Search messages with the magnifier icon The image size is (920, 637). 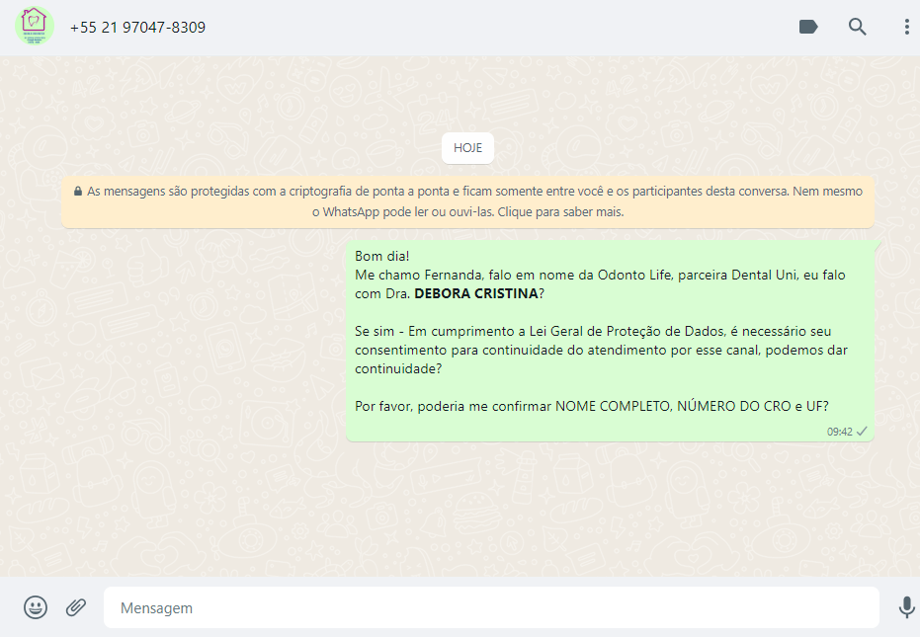[x=857, y=27]
